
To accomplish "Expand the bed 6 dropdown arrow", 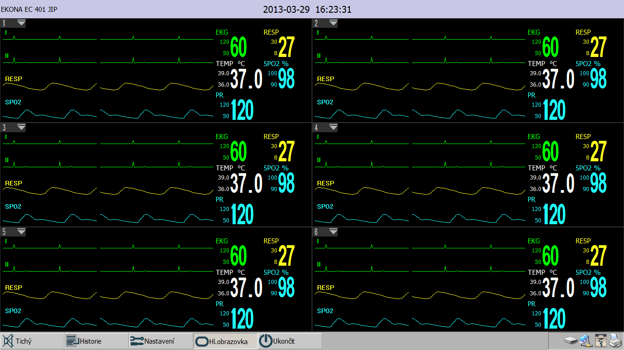I will 333,232.
